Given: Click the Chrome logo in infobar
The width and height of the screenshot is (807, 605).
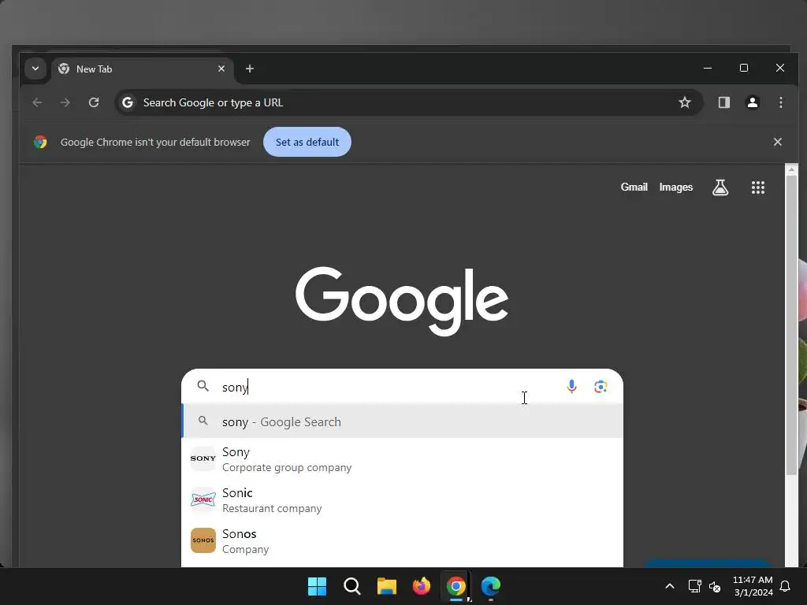Looking at the screenshot, I should pyautogui.click(x=40, y=142).
